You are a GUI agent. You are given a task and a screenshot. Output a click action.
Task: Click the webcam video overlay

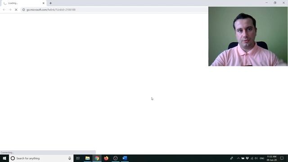point(248,36)
